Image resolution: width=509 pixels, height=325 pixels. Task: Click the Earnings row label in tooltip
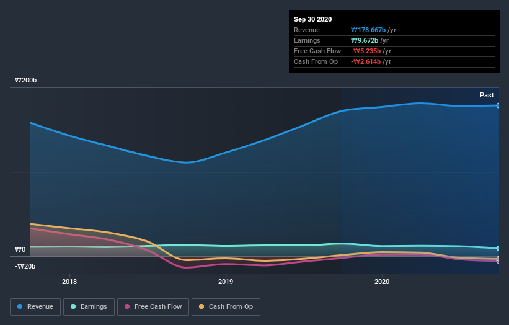(x=307, y=40)
